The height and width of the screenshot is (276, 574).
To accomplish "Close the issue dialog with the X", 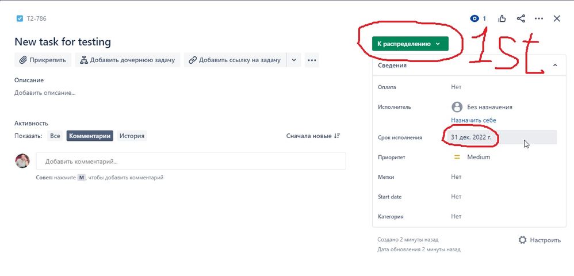I will (557, 18).
